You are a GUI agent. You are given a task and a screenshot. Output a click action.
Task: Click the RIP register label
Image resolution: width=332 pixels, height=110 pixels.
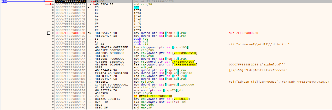pos(4,2)
